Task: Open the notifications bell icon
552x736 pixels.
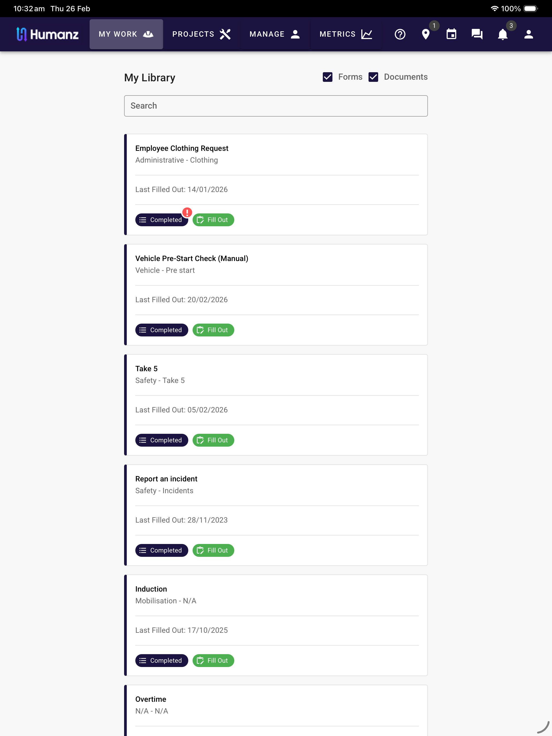Action: pos(503,34)
